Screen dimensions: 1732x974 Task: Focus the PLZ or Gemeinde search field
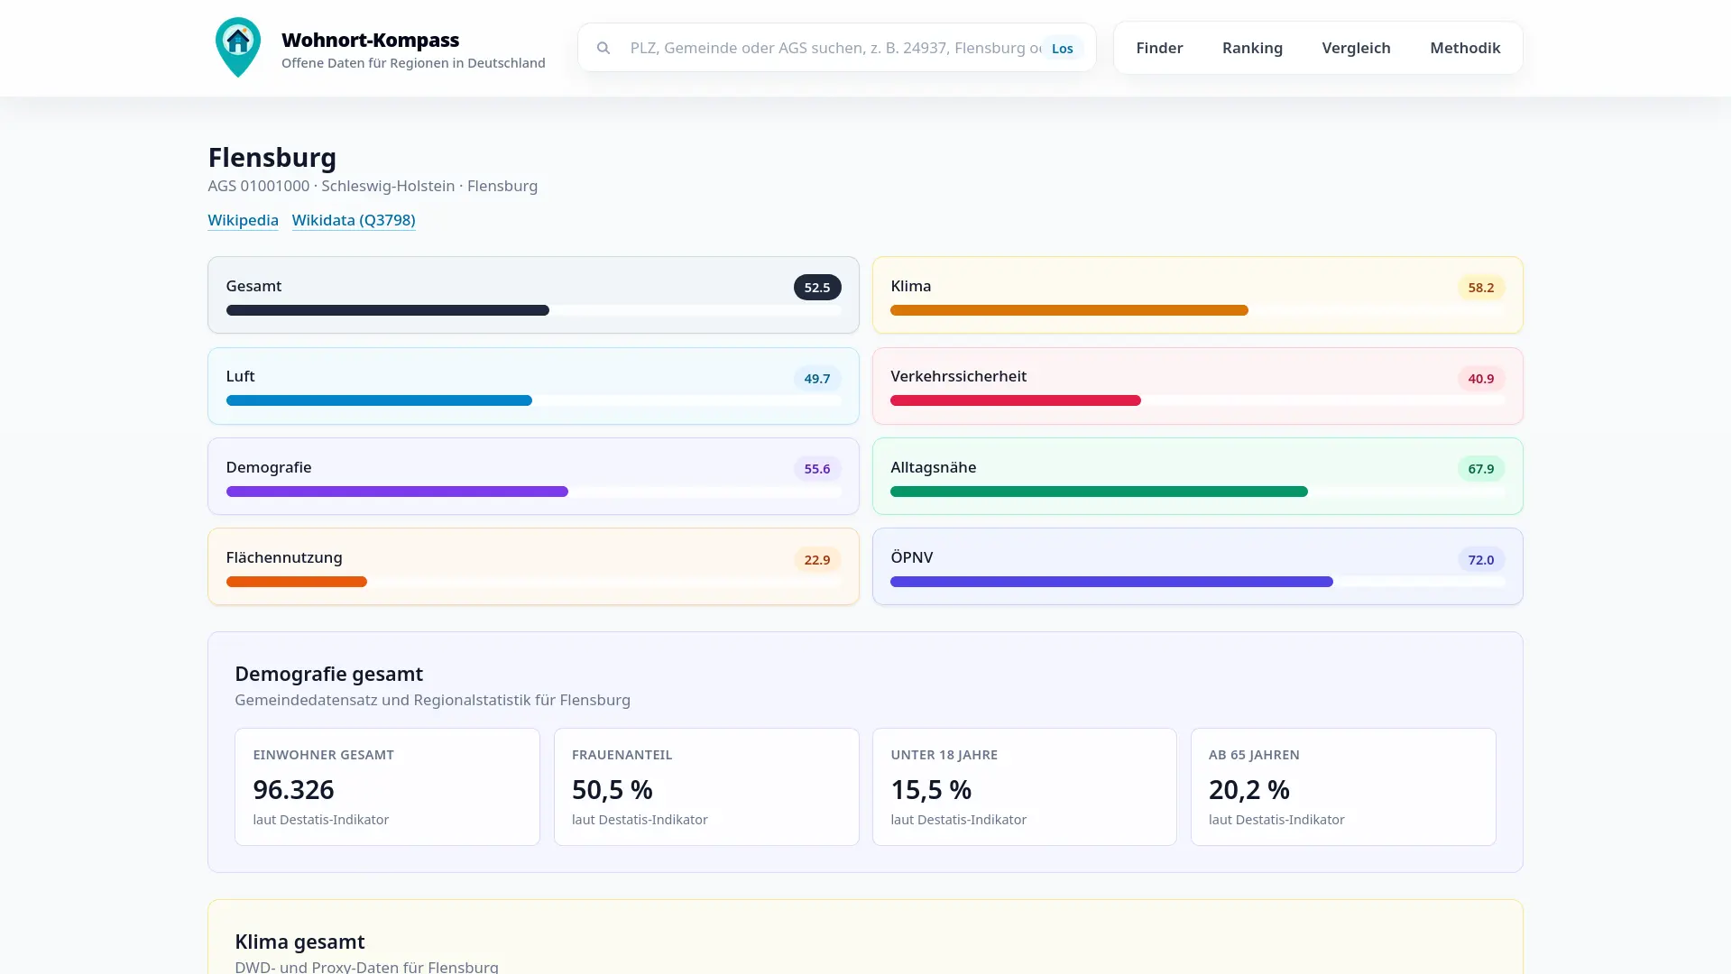pos(834,48)
